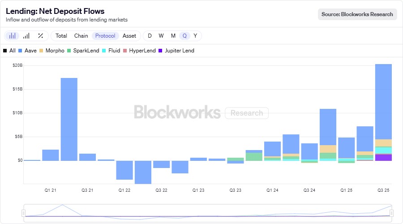403x224 pixels.
Task: Set time interval to Daily (D)
Action: point(150,36)
